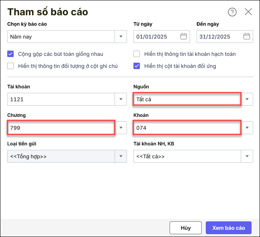Screen dimensions: 260x237
Task: Open the Tài khoản NH, KB dropdown
Action: click(x=247, y=156)
